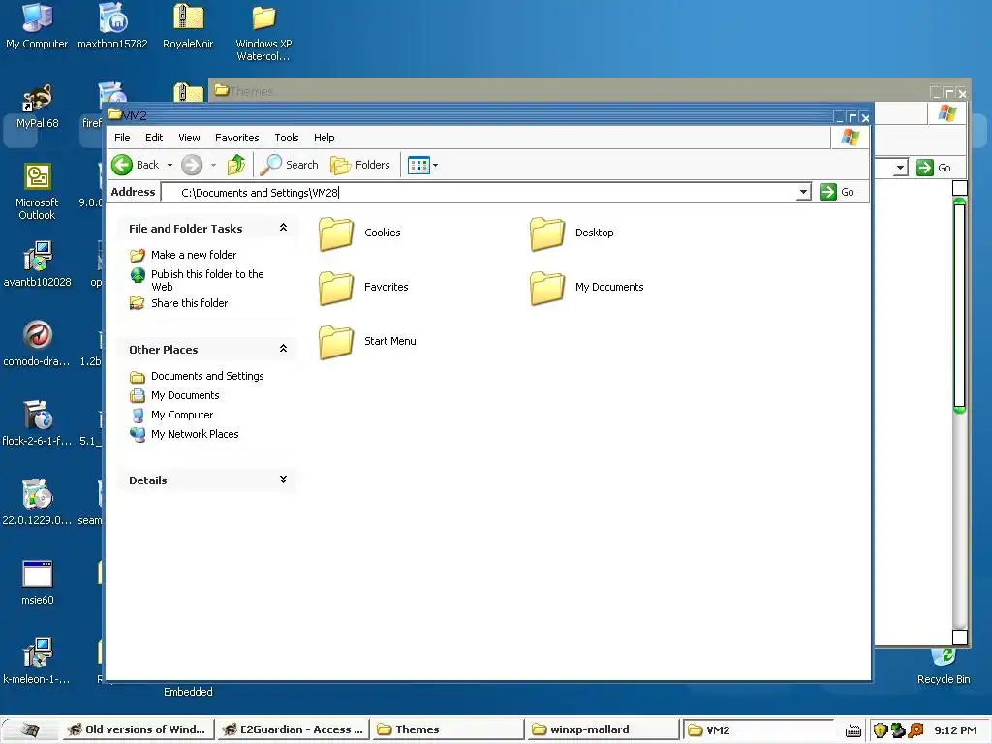The height and width of the screenshot is (744, 992).
Task: Open My Network Places link
Action: click(194, 435)
